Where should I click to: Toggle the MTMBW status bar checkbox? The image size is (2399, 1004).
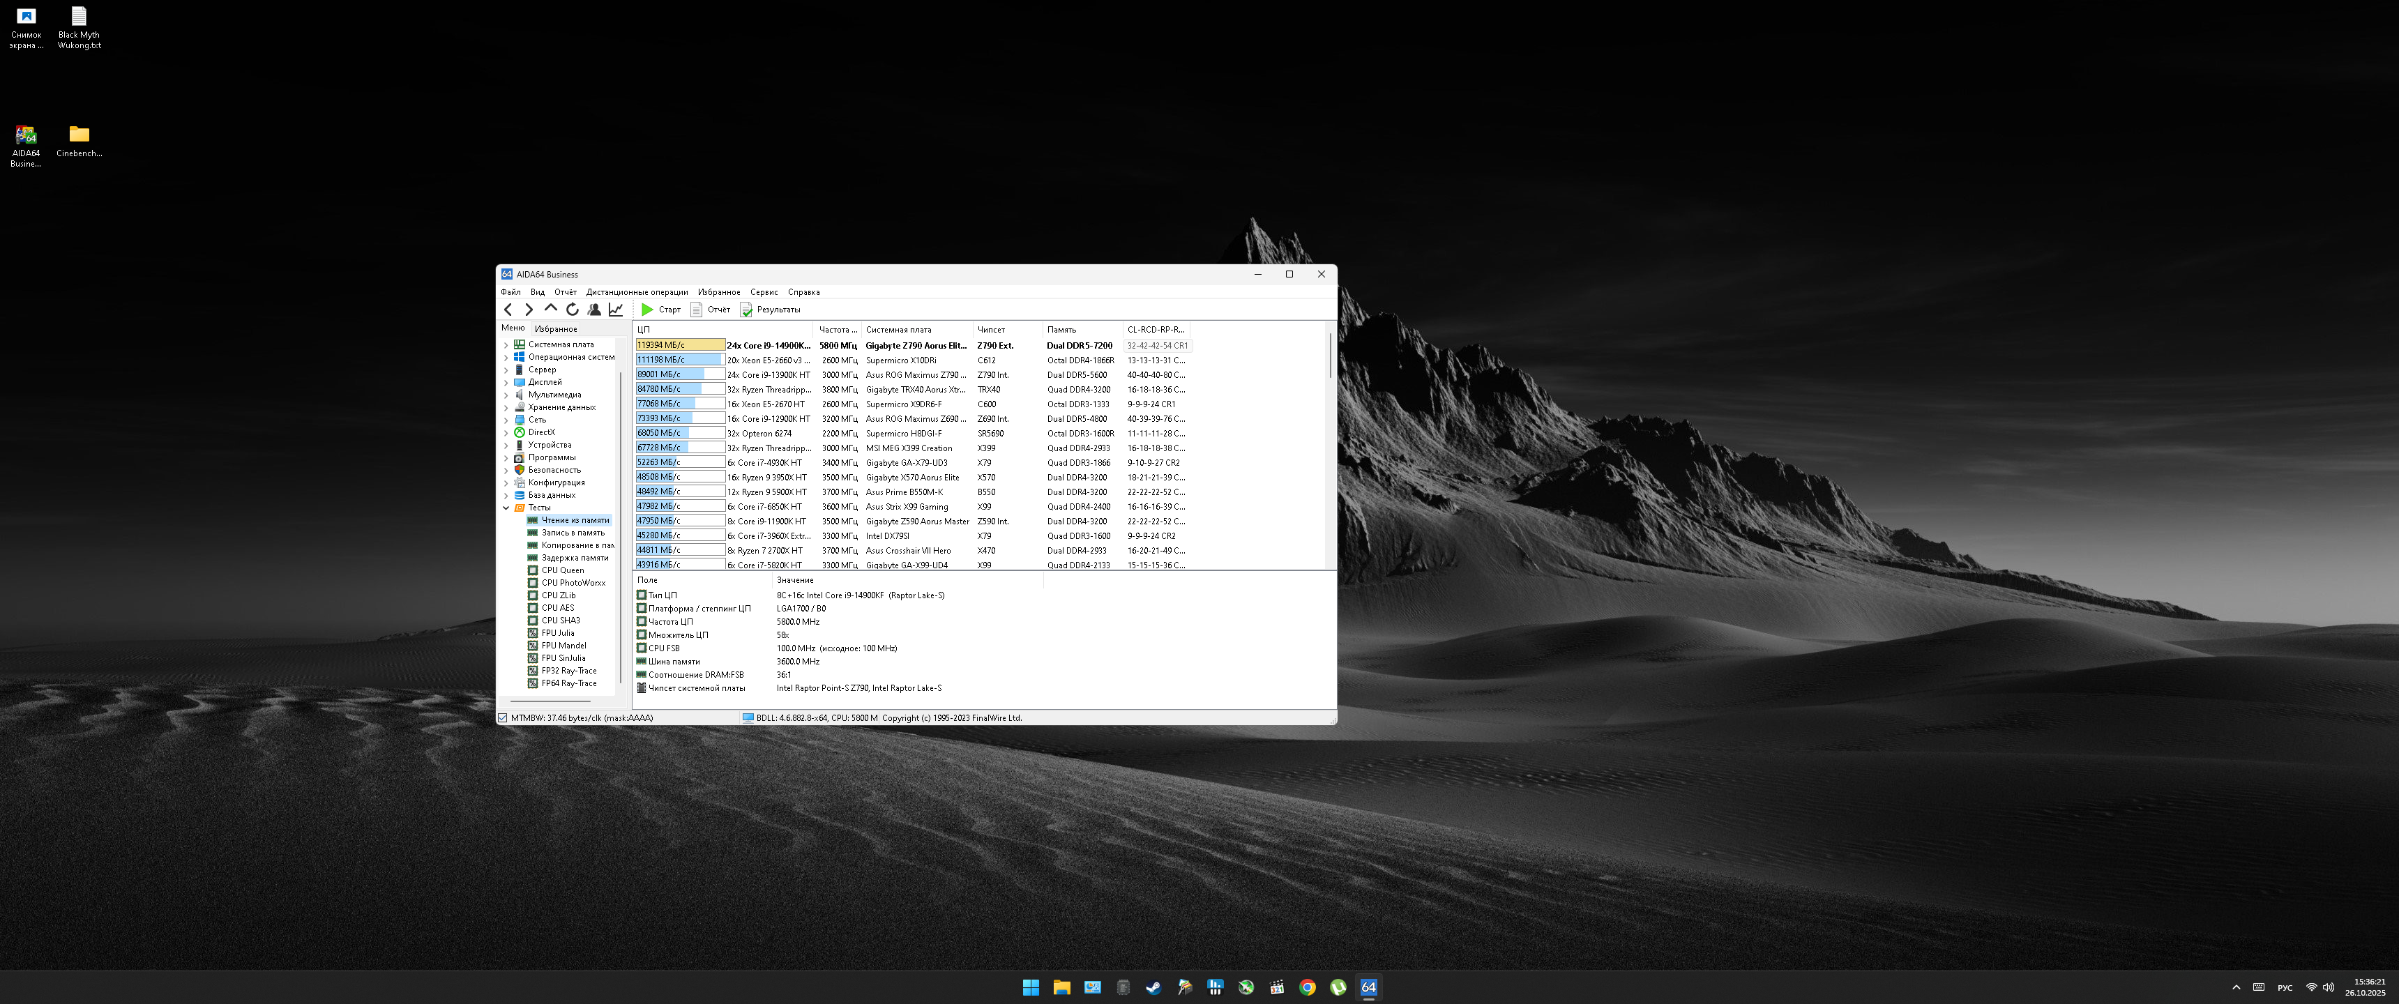(503, 718)
